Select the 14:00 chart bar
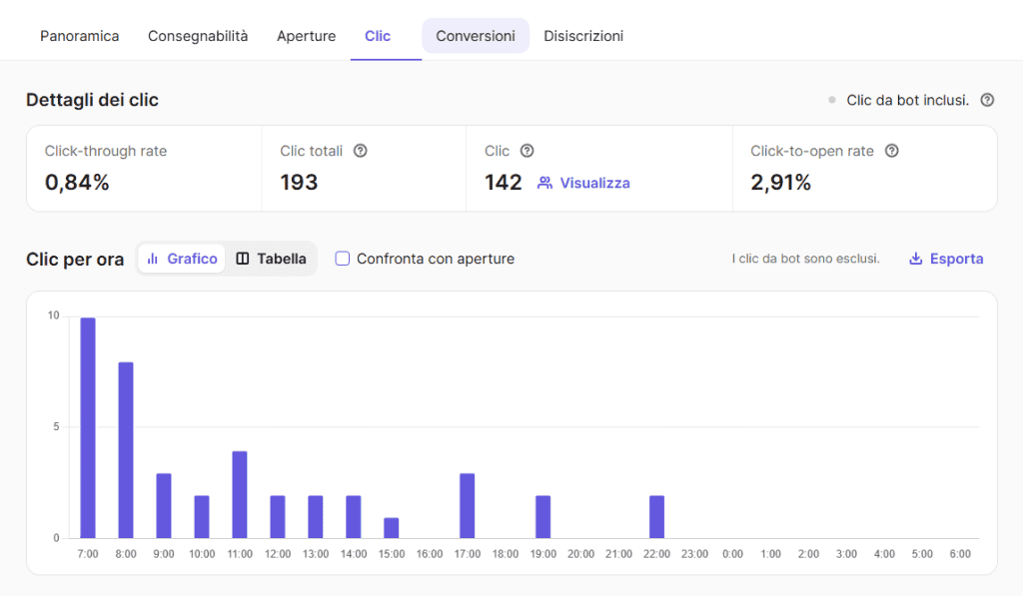The image size is (1023, 596). 354,517
